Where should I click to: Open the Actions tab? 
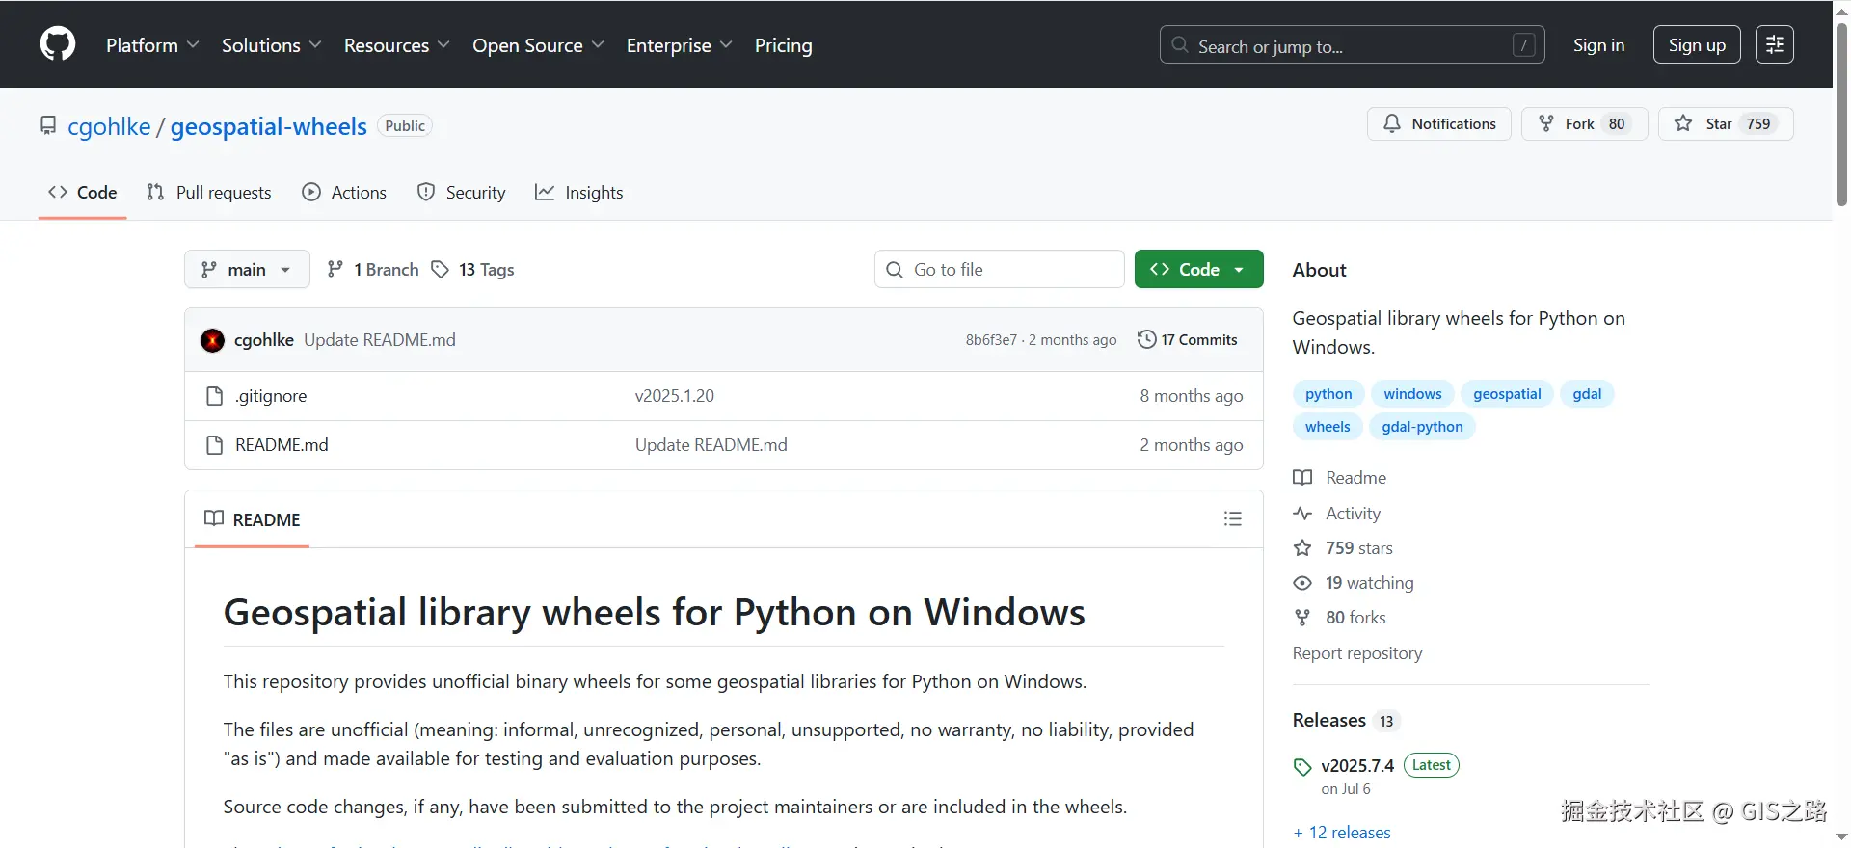[344, 193]
